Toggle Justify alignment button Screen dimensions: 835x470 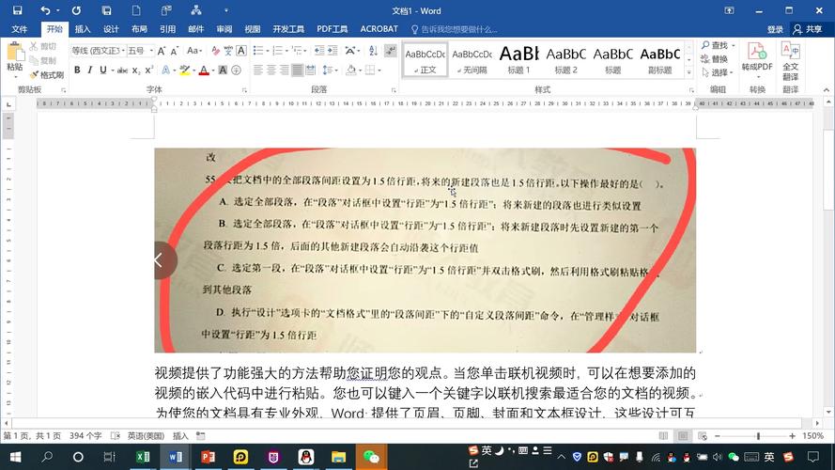click(x=298, y=70)
